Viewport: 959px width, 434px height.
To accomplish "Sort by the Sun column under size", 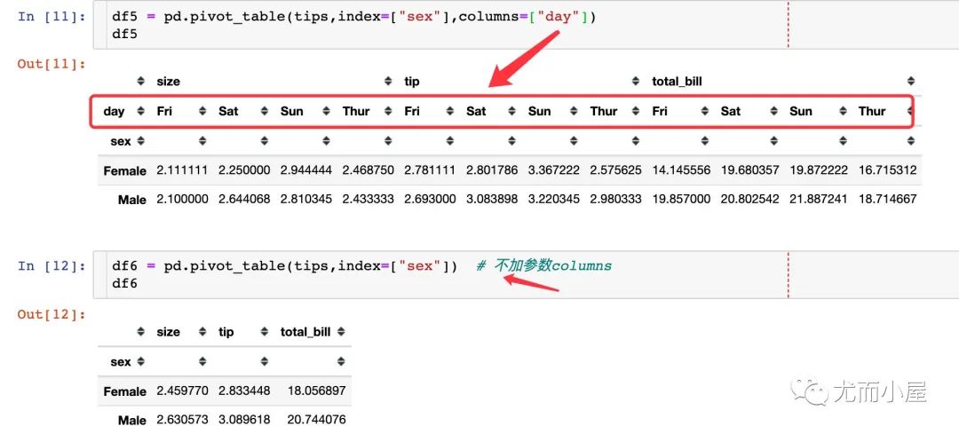I will (x=326, y=111).
